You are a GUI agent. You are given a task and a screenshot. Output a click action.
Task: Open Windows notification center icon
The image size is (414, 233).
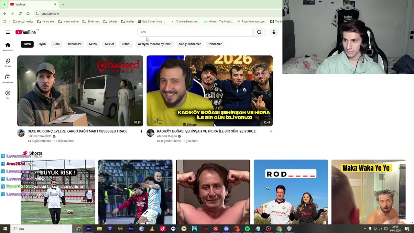pos(407,229)
